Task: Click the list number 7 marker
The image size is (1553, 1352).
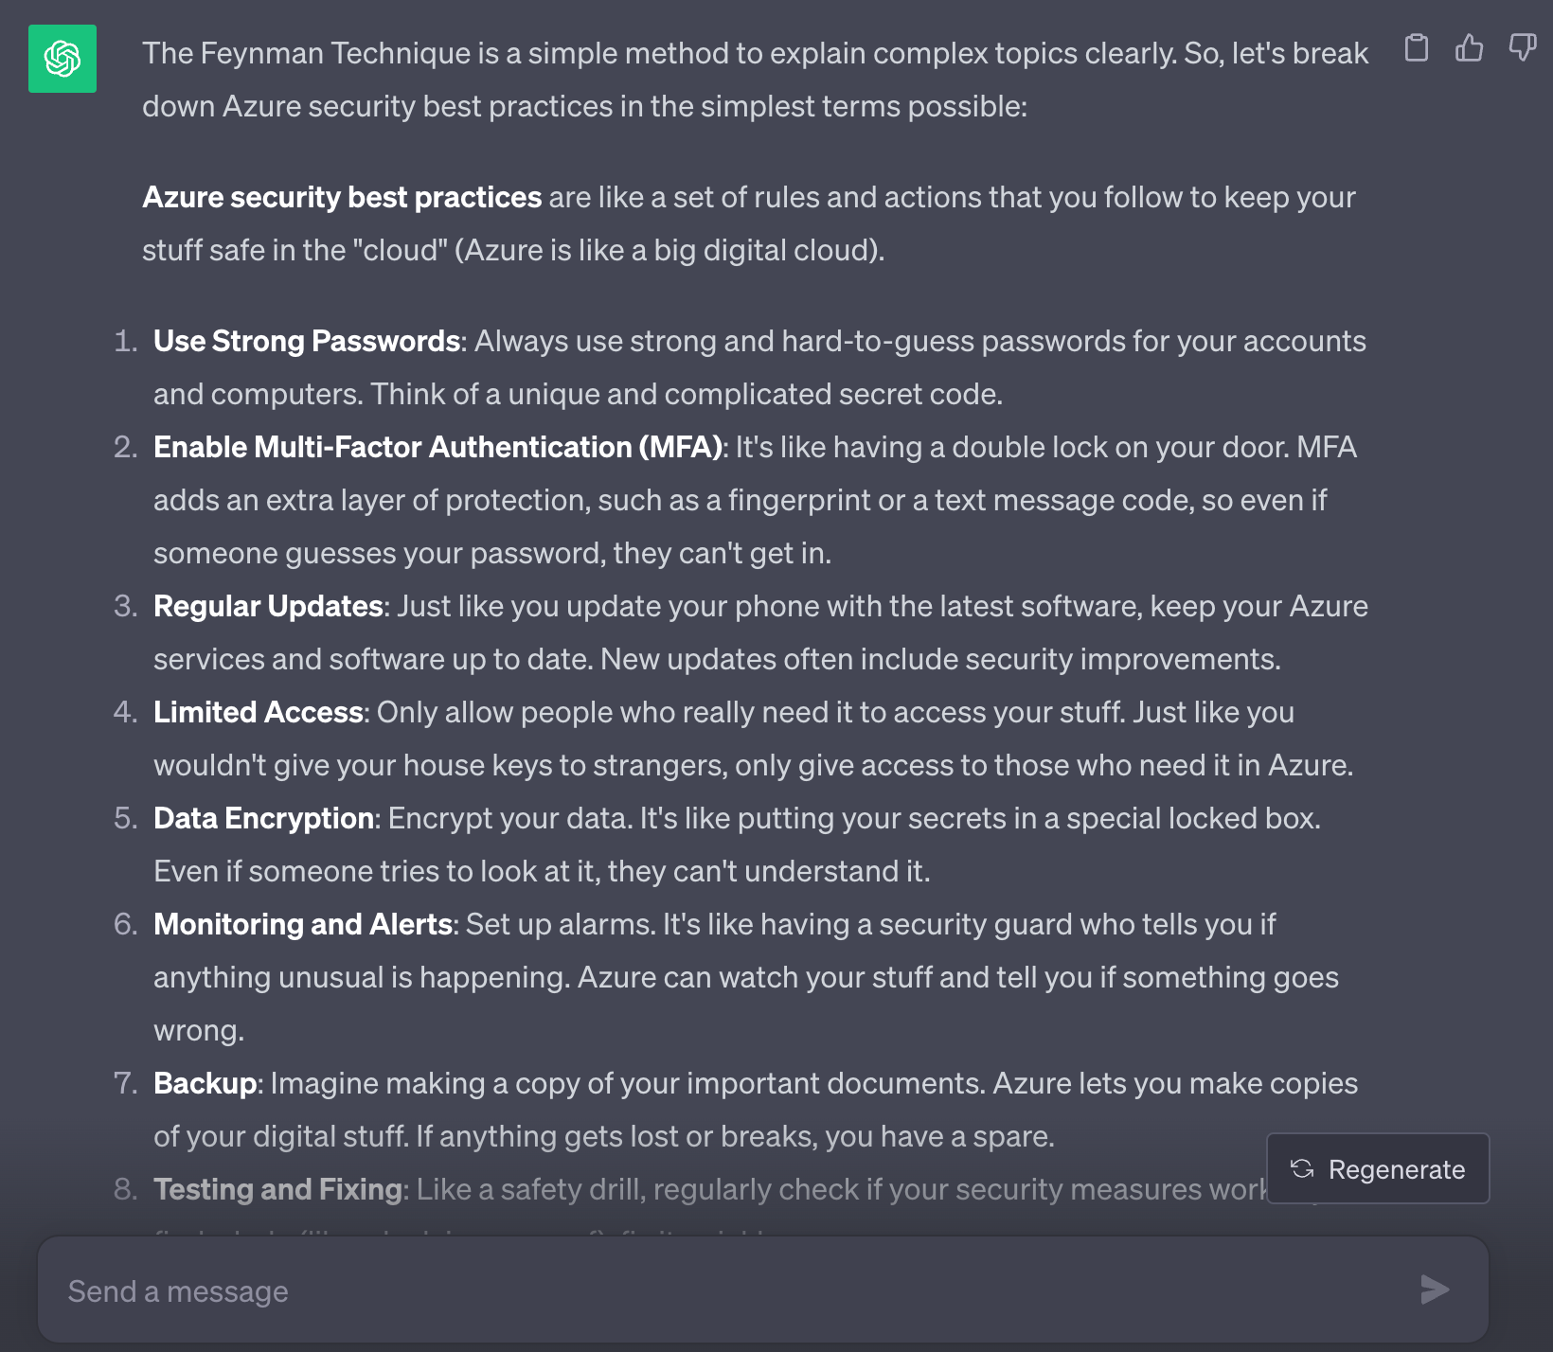Action: (125, 1083)
